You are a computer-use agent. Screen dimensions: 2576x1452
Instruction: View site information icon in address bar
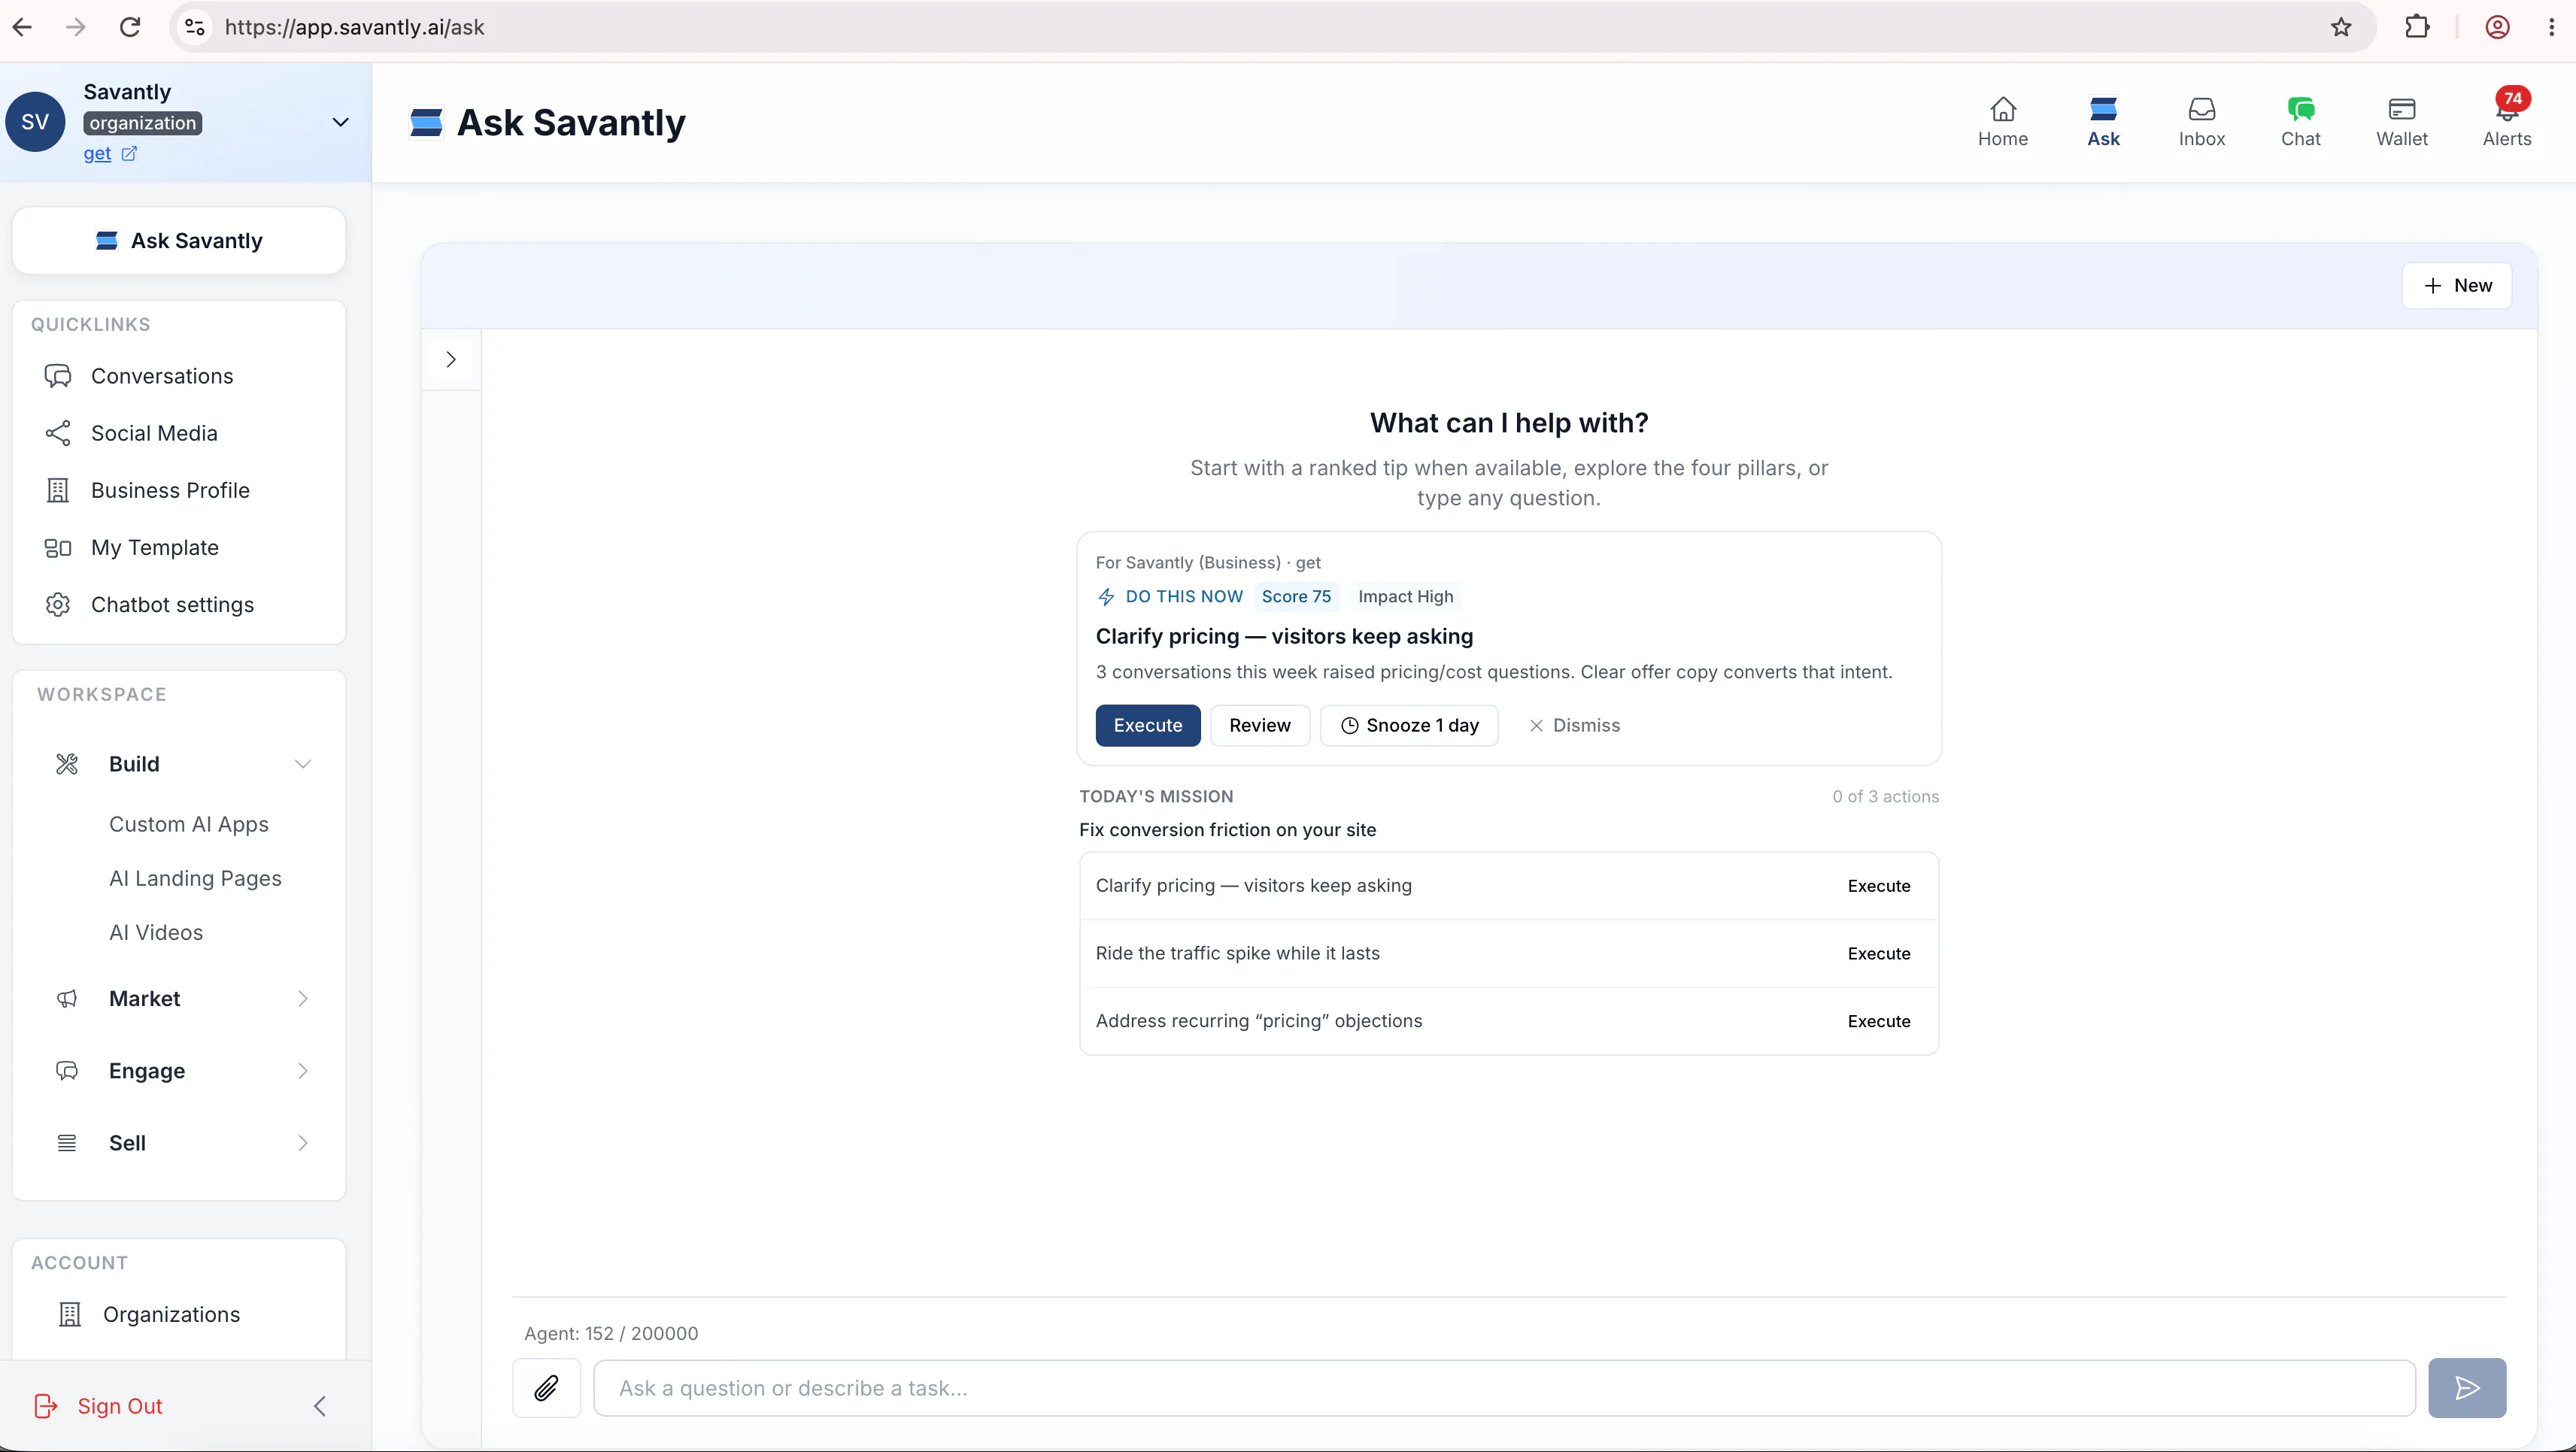[x=195, y=27]
